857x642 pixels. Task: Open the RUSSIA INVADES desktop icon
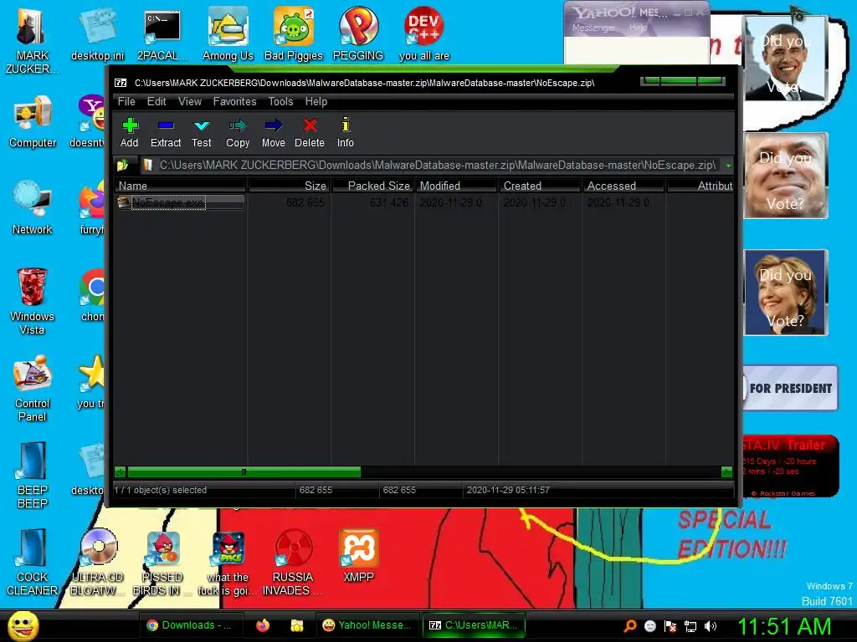click(x=293, y=563)
